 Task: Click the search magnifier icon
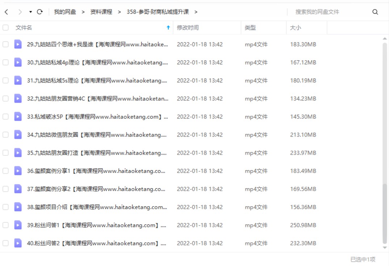pyautogui.click(x=375, y=12)
